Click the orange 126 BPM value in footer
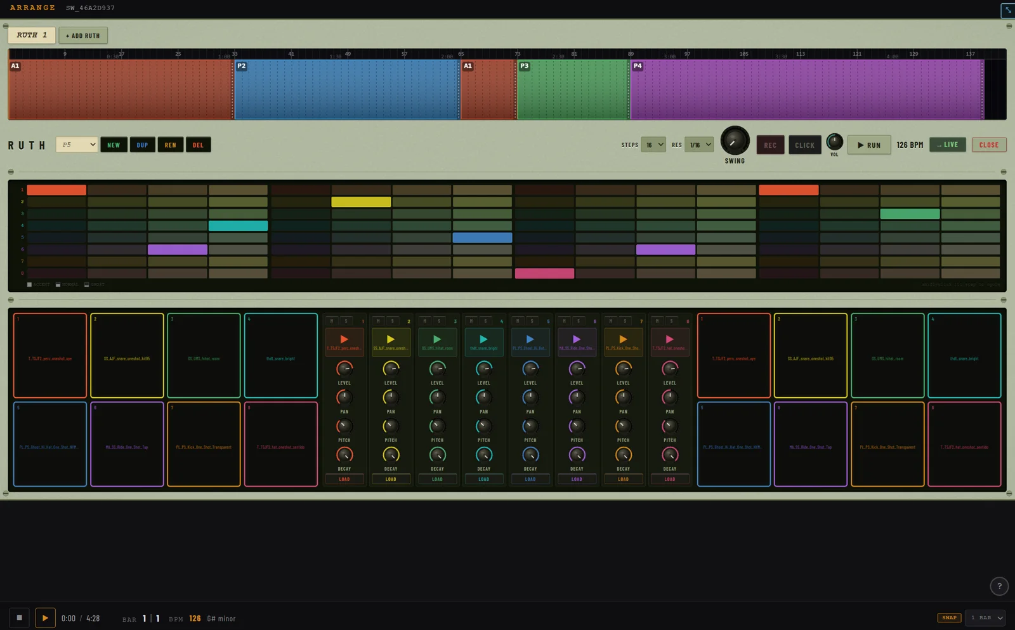 (195, 618)
